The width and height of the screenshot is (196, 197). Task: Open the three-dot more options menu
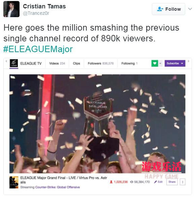(x=183, y=182)
